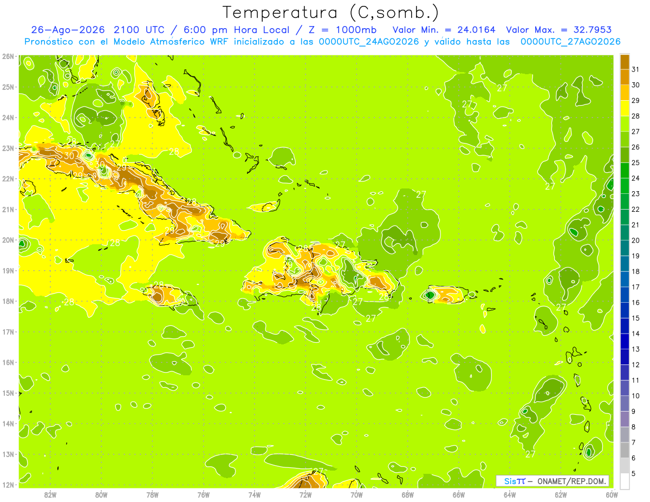650x502 pixels.
Task: Click the brown swatch above 31 in legend
Action: tap(625, 62)
